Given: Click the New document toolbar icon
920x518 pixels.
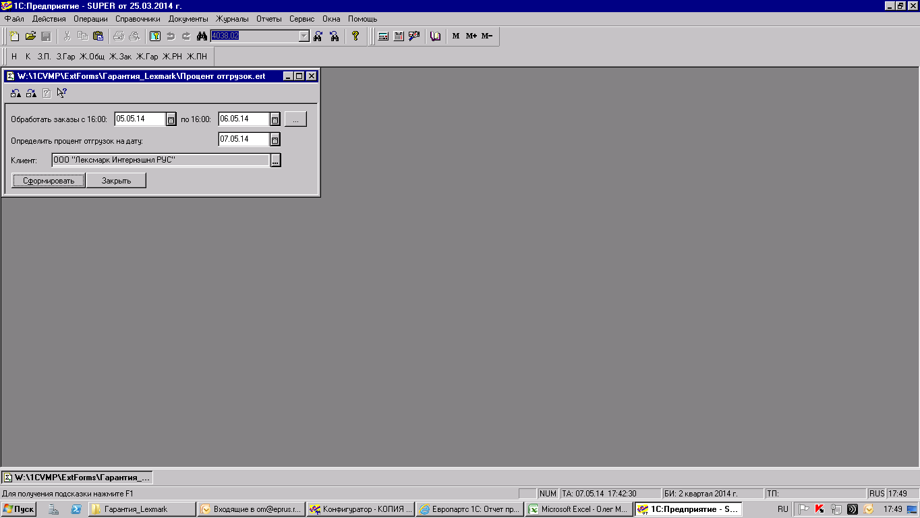Looking at the screenshot, I should click(x=14, y=36).
